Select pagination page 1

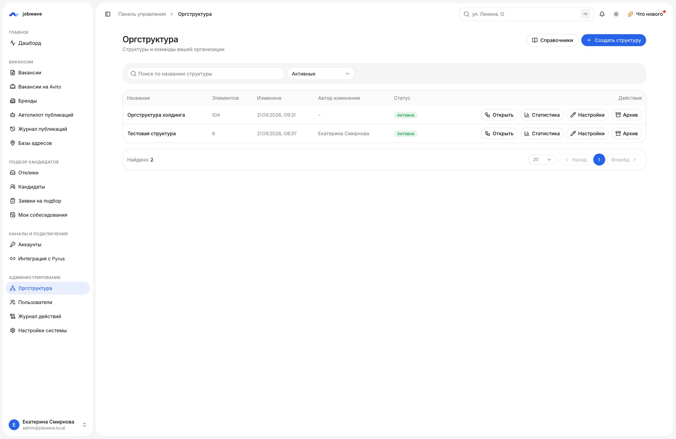point(599,159)
